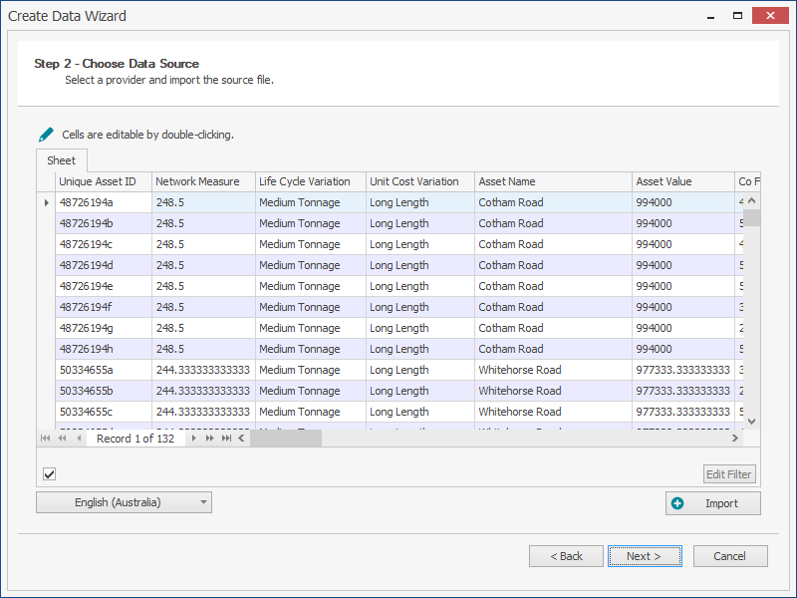This screenshot has width=797, height=598.
Task: Click the horizontal scroll left arrow
Action: 241,438
